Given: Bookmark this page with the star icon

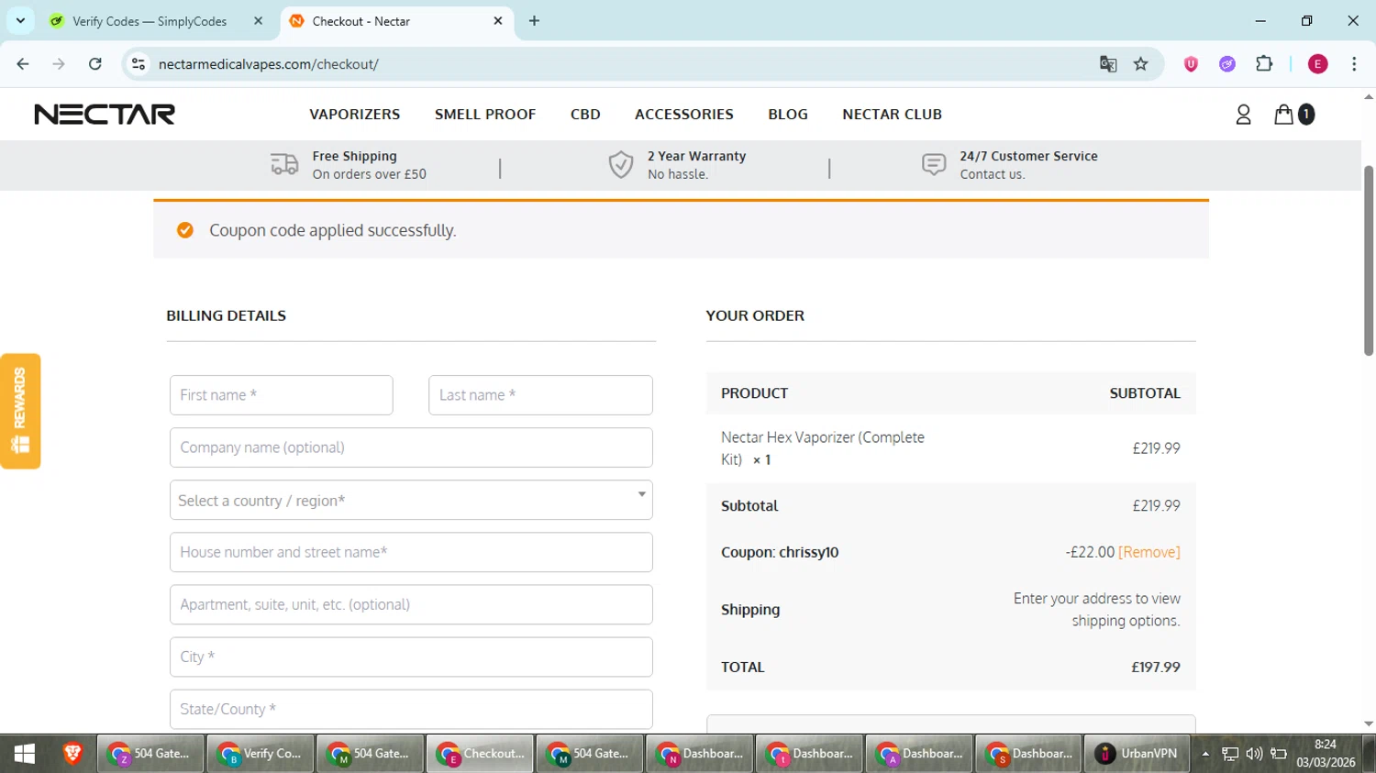Looking at the screenshot, I should pyautogui.click(x=1141, y=64).
